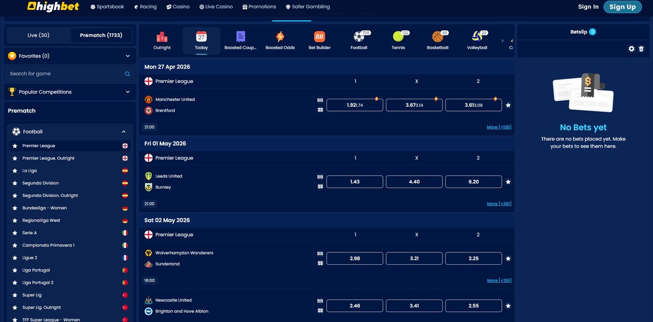Collapse the Football sidebar section

[x=124, y=132]
